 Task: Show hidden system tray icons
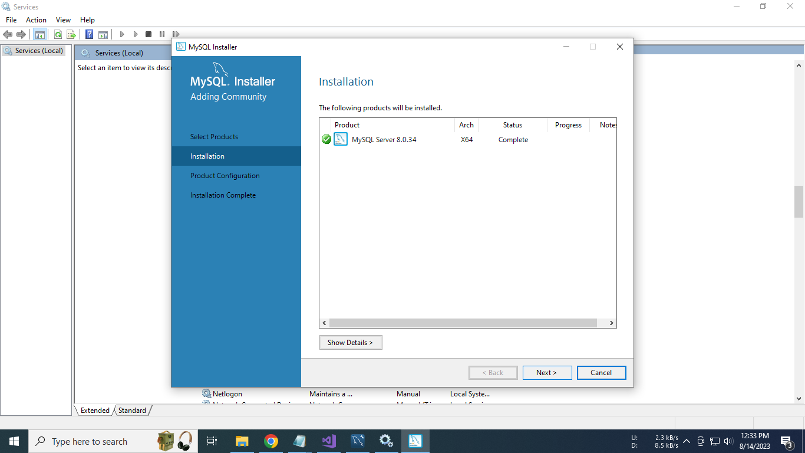pyautogui.click(x=687, y=441)
